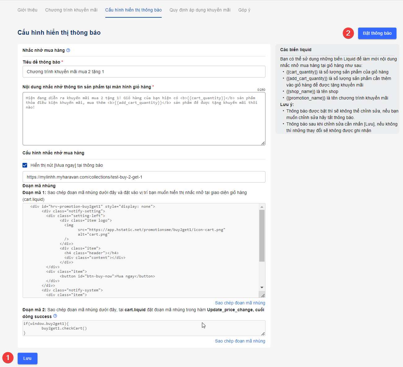The width and height of the screenshot is (403, 367).
Task: Edit the reminder content textarea
Action: [144, 119]
